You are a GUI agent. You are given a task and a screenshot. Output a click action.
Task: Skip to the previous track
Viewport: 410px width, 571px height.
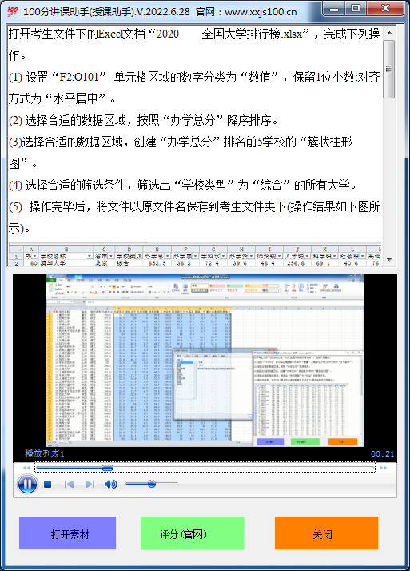tap(69, 484)
